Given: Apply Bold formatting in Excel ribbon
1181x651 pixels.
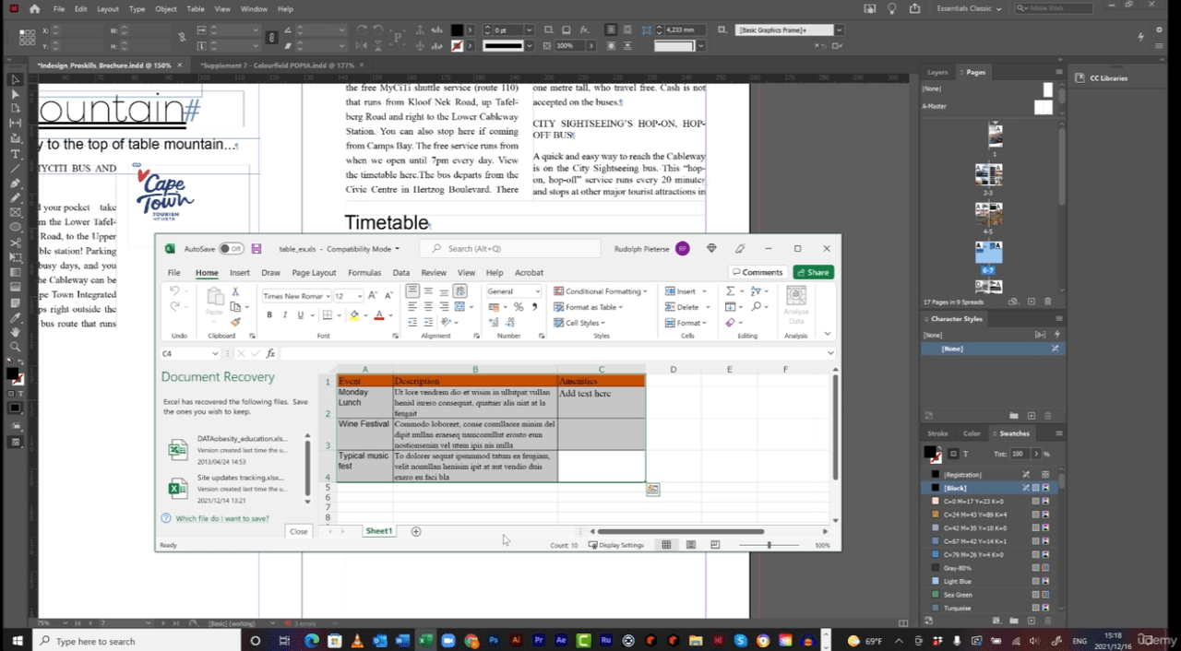Looking at the screenshot, I should pyautogui.click(x=269, y=315).
